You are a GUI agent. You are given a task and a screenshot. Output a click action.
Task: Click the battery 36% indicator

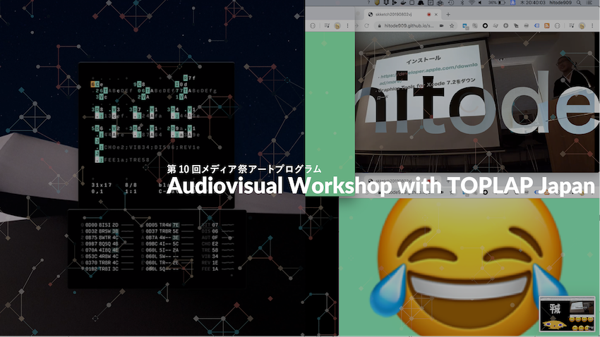[x=497, y=3]
